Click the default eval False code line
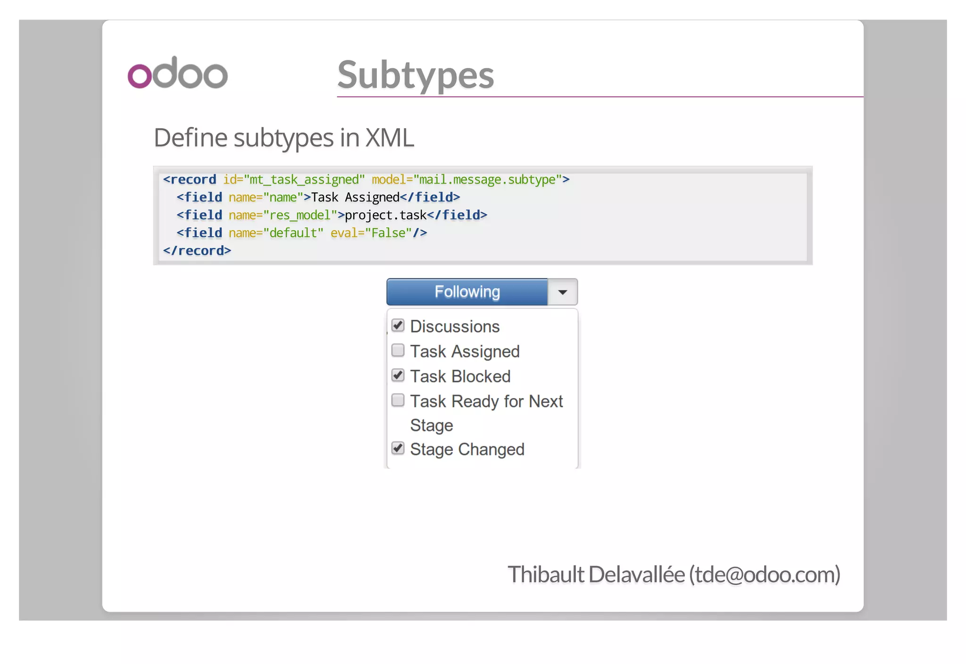966x664 pixels. tap(302, 233)
